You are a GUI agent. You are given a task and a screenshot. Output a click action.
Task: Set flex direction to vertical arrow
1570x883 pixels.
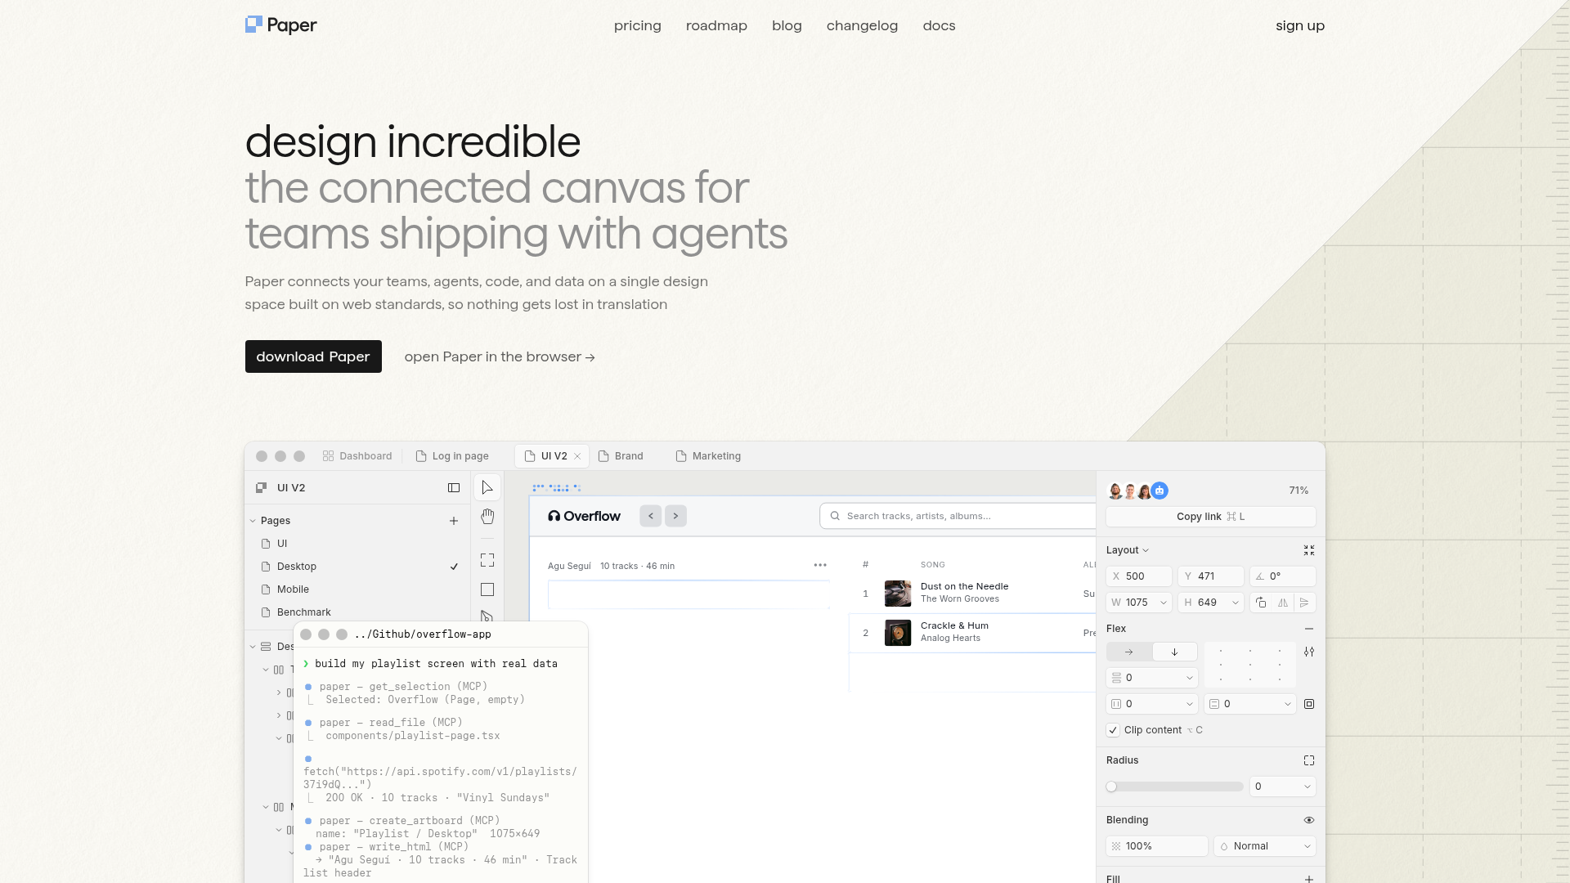click(1175, 652)
